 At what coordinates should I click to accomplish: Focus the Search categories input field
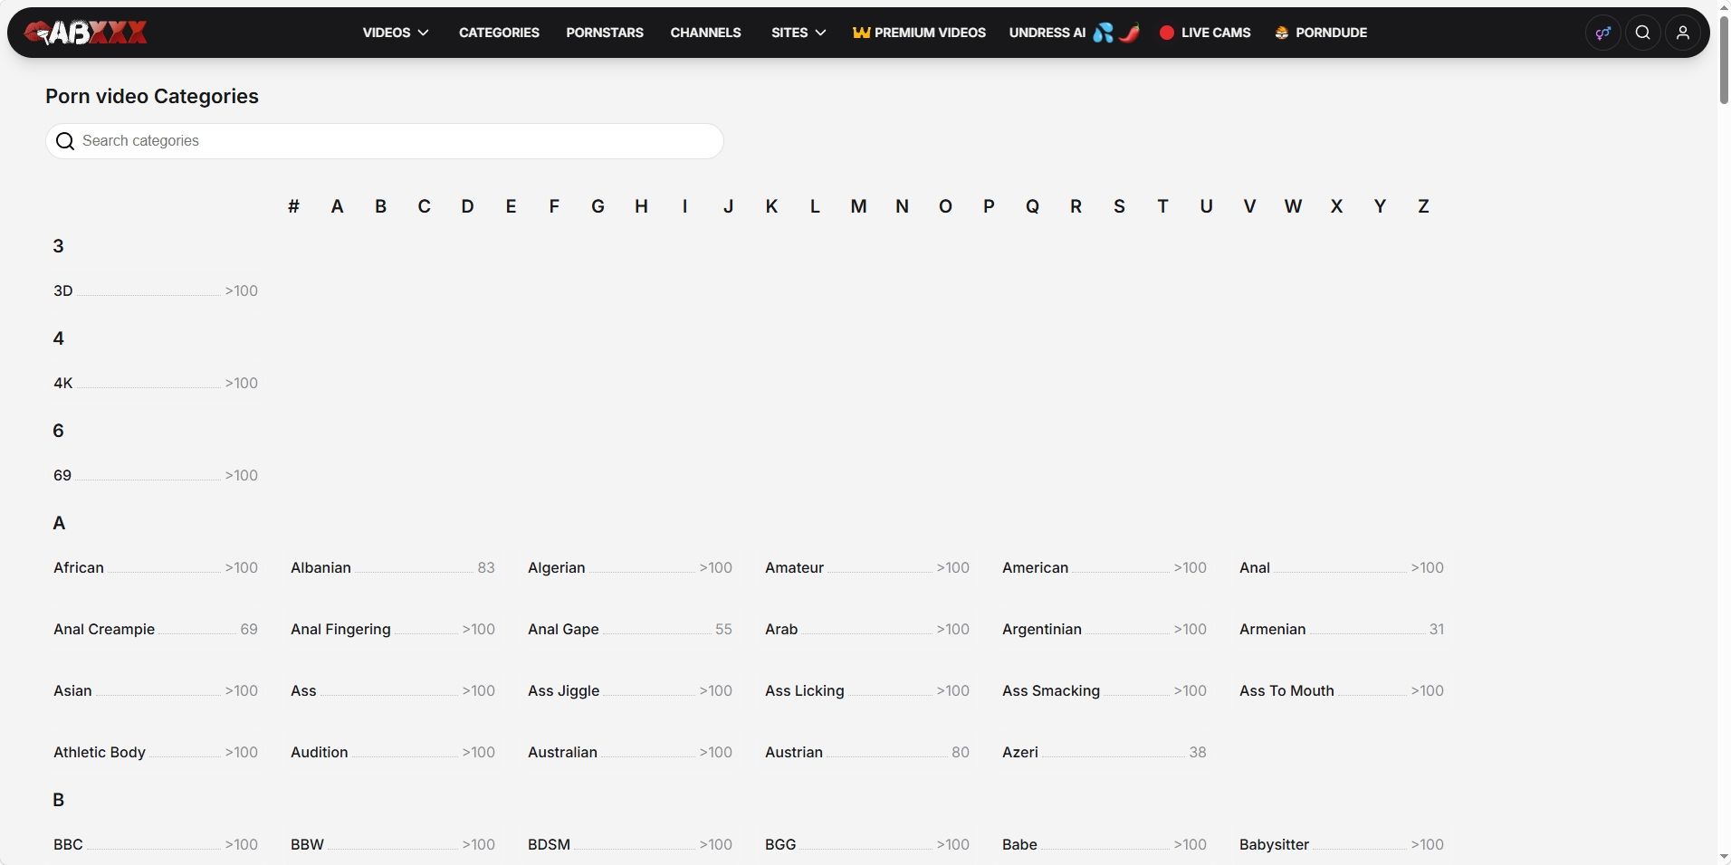[x=385, y=141]
